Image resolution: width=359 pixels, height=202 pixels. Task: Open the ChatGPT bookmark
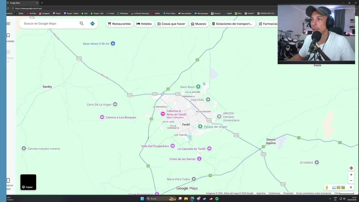249,13
